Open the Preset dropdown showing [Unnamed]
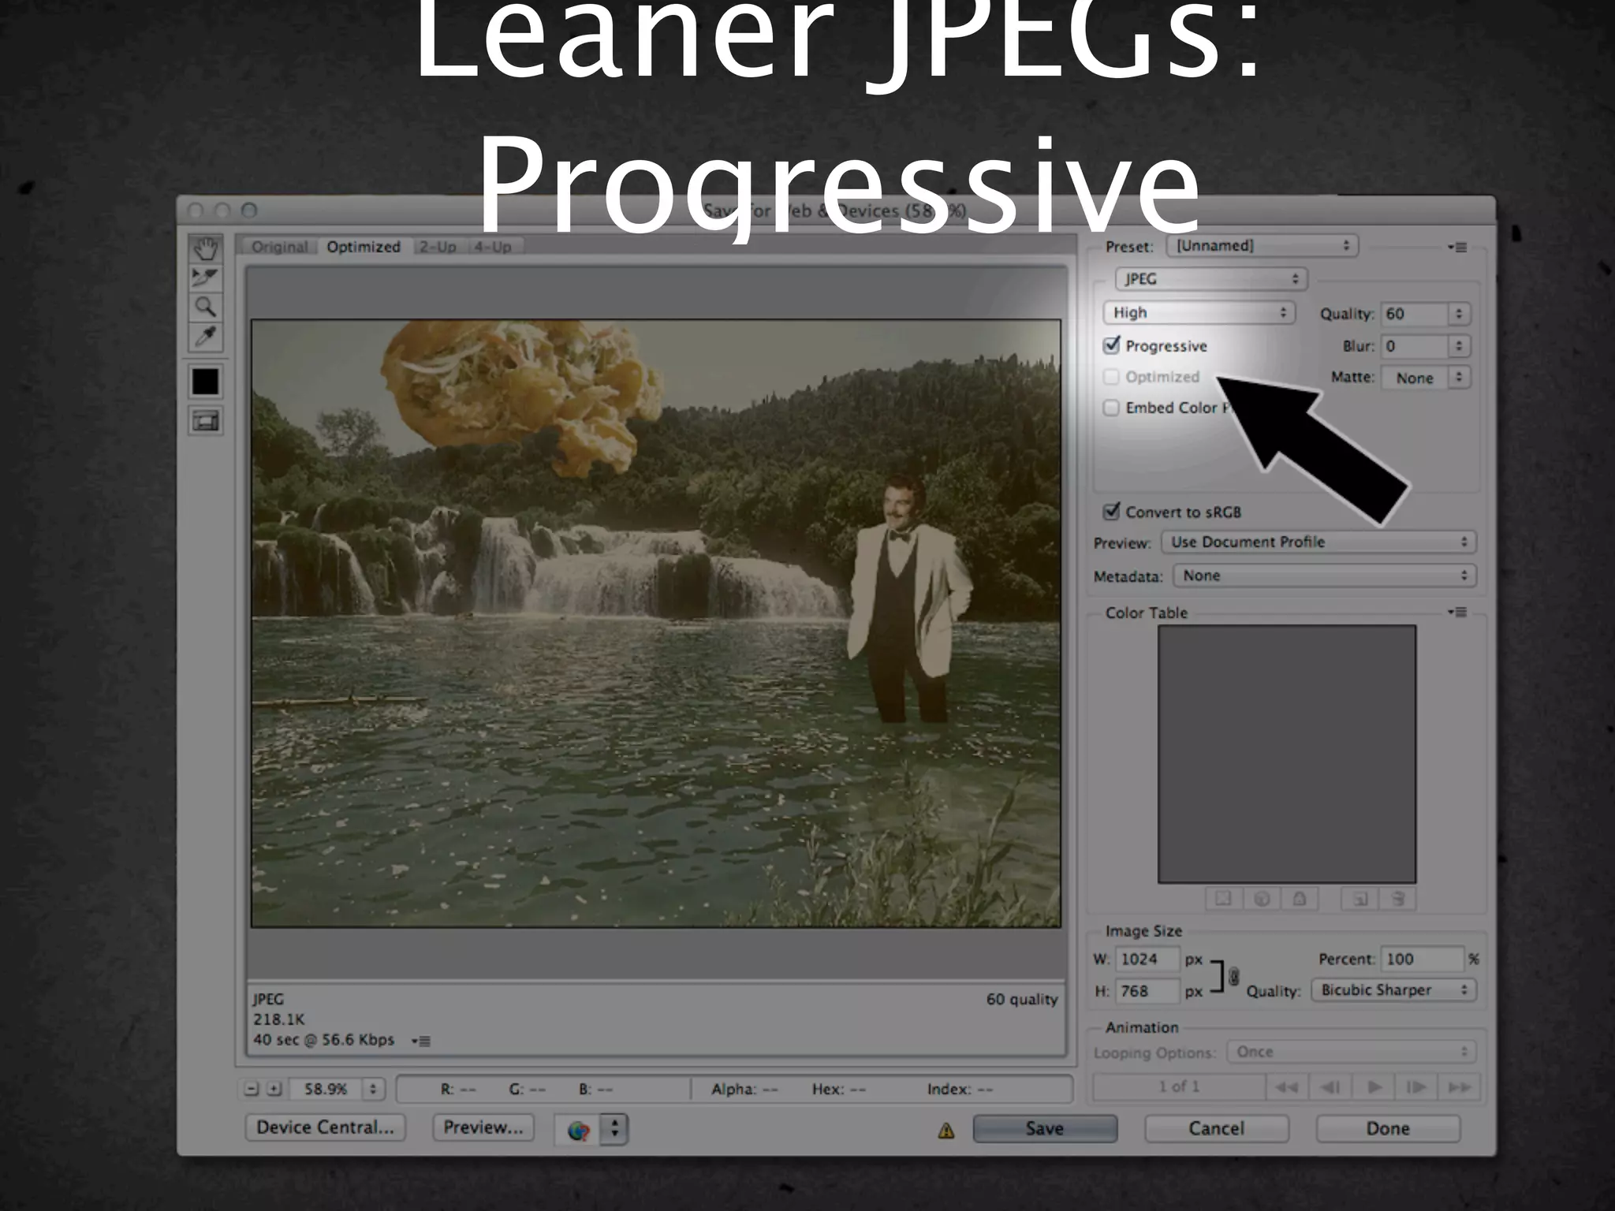This screenshot has height=1211, width=1615. click(1263, 246)
